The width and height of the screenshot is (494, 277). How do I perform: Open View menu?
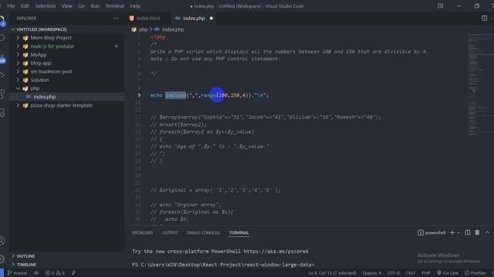66,6
